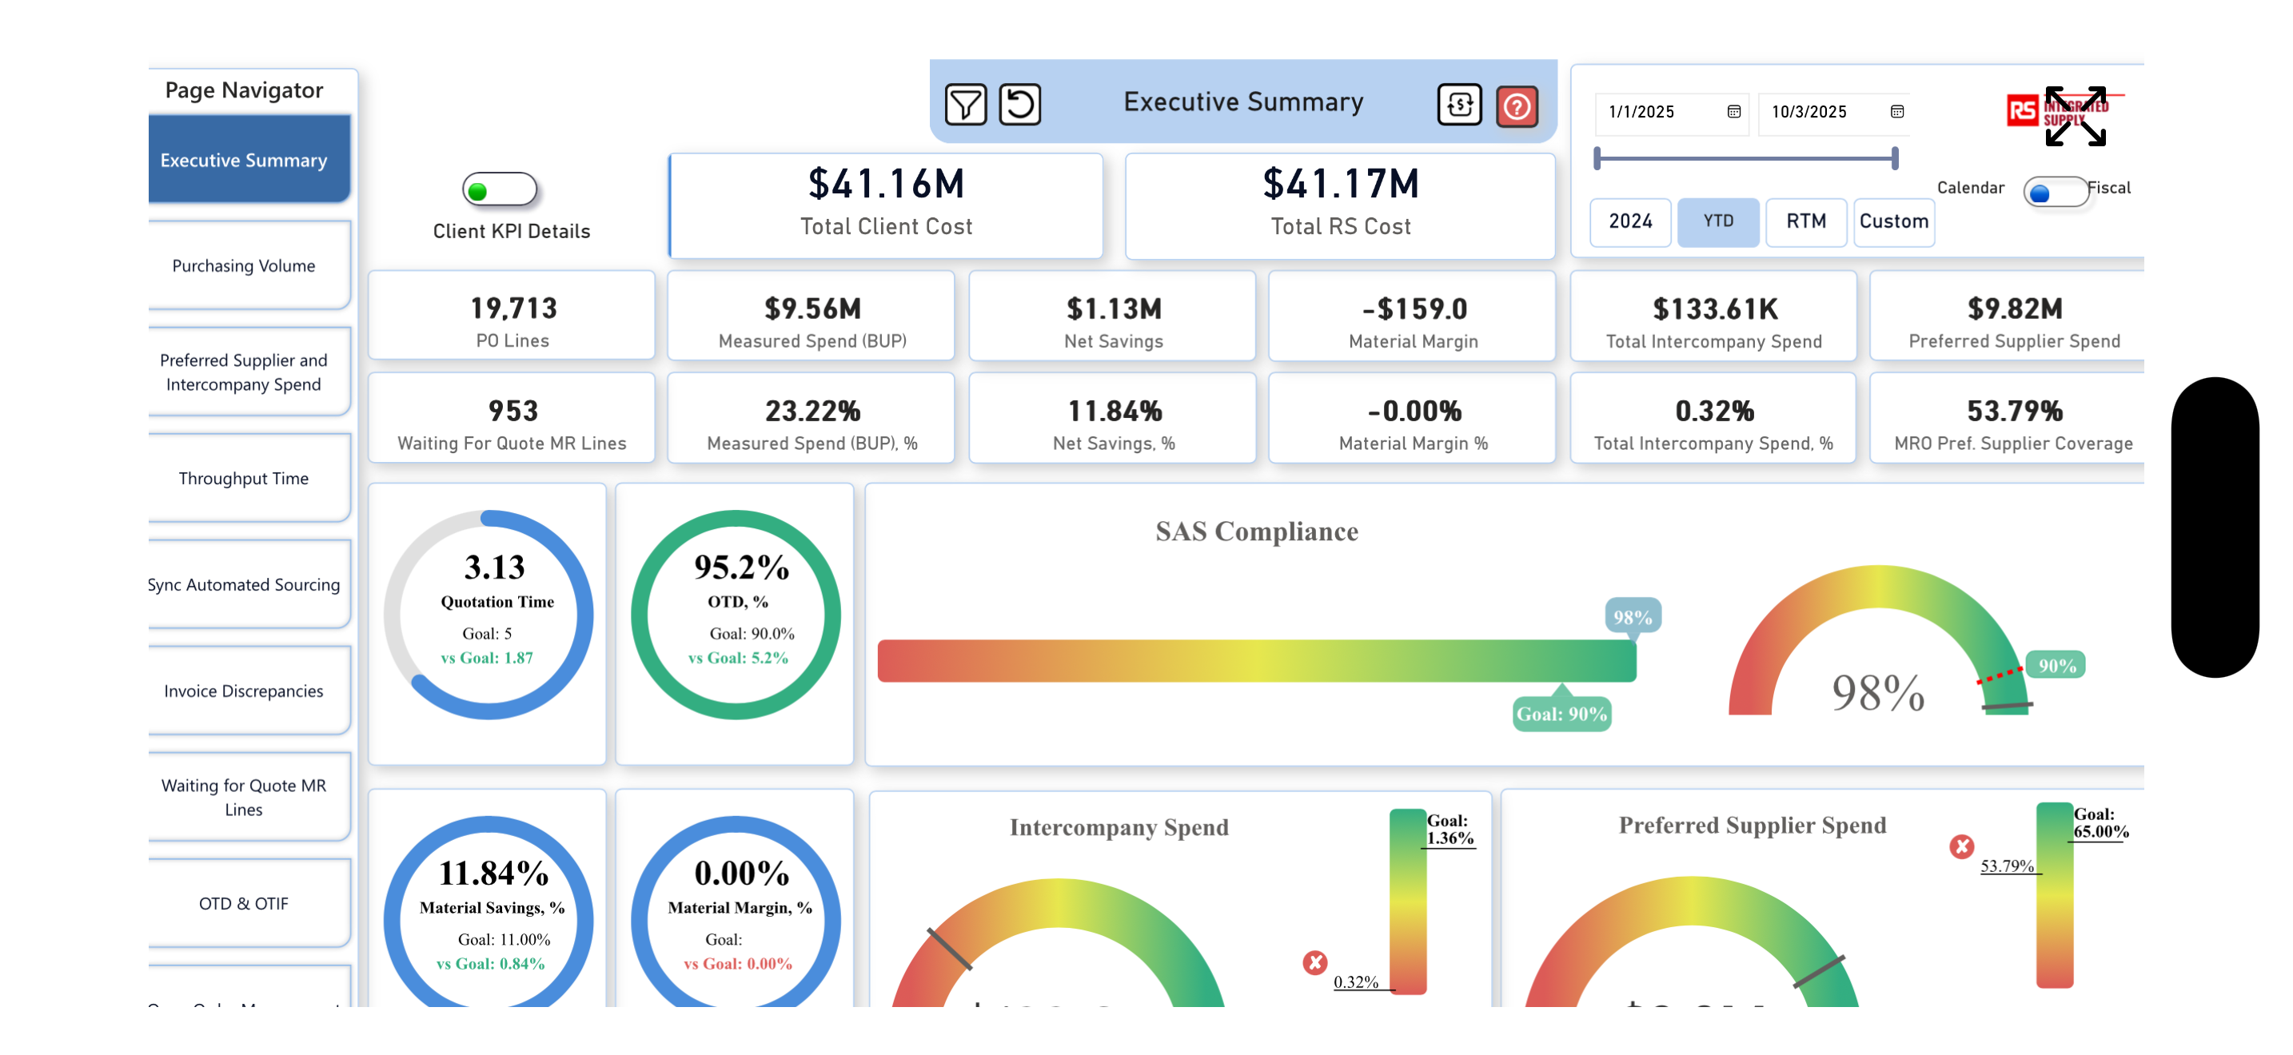Go to the Purchasing Volume page
This screenshot has width=2293, height=1055.
(249, 265)
